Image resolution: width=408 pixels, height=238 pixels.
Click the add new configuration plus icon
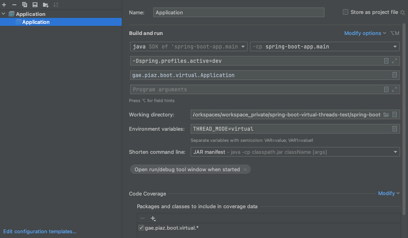[x=4, y=5]
